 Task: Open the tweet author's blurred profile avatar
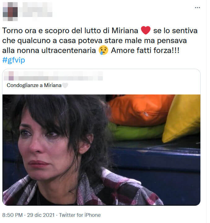coord(10,11)
